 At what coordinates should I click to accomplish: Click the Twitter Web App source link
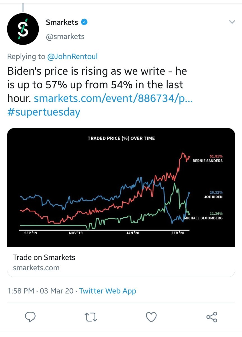tap(107, 291)
